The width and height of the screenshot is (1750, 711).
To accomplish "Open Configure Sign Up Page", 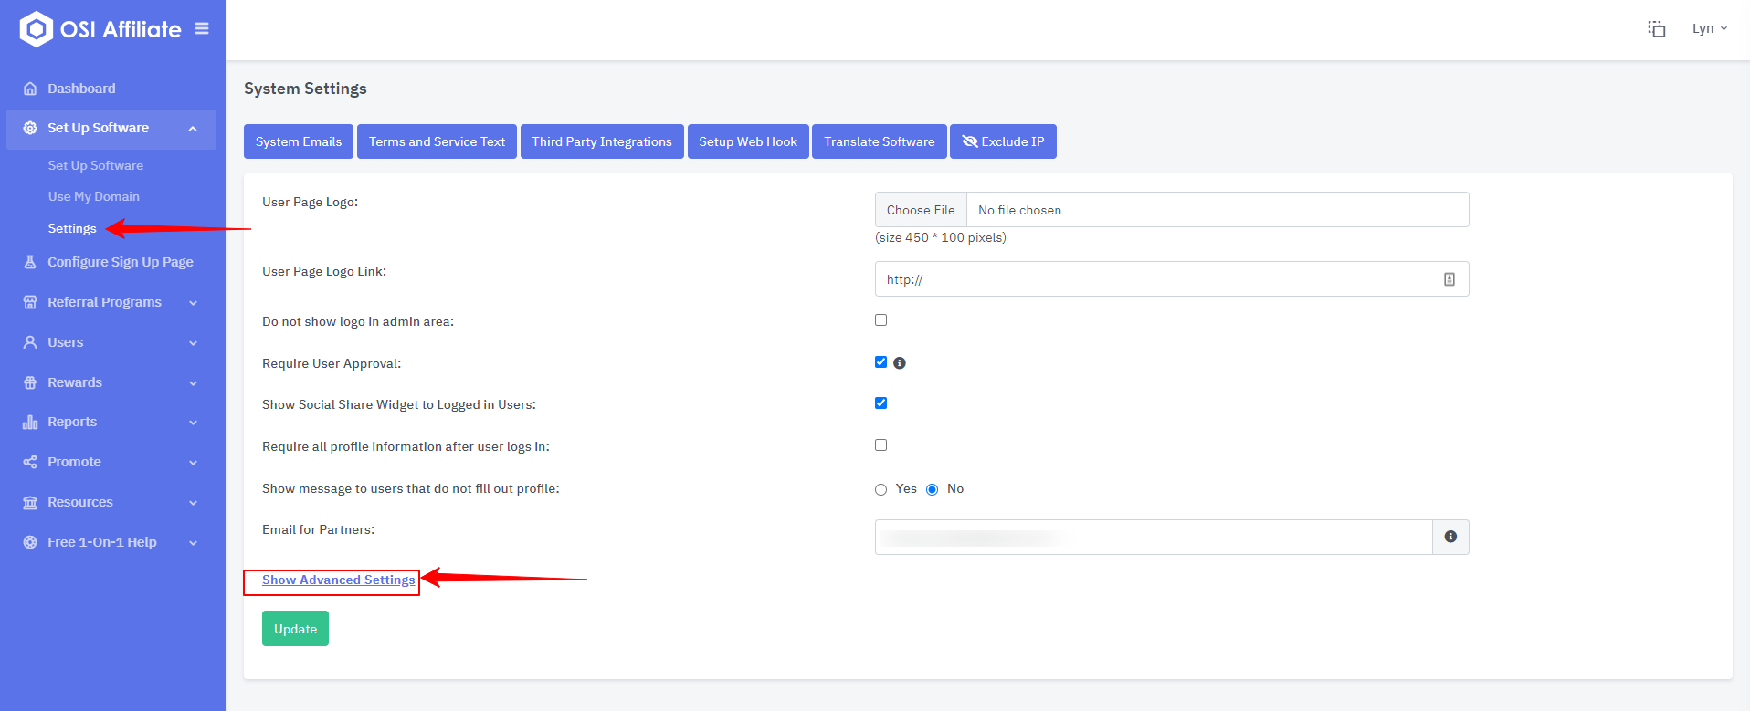I will pos(121,262).
